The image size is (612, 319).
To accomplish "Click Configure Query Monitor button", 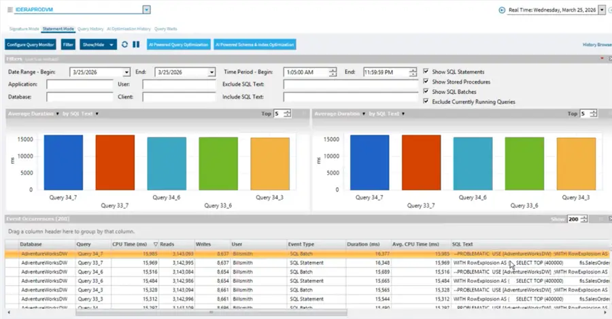I will (x=31, y=44).
